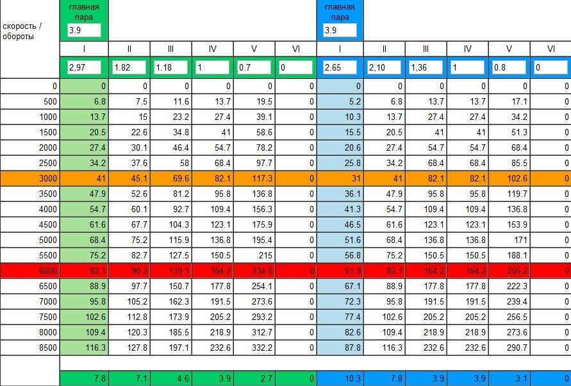Select green bottom cell with value 4.6

pos(171,379)
